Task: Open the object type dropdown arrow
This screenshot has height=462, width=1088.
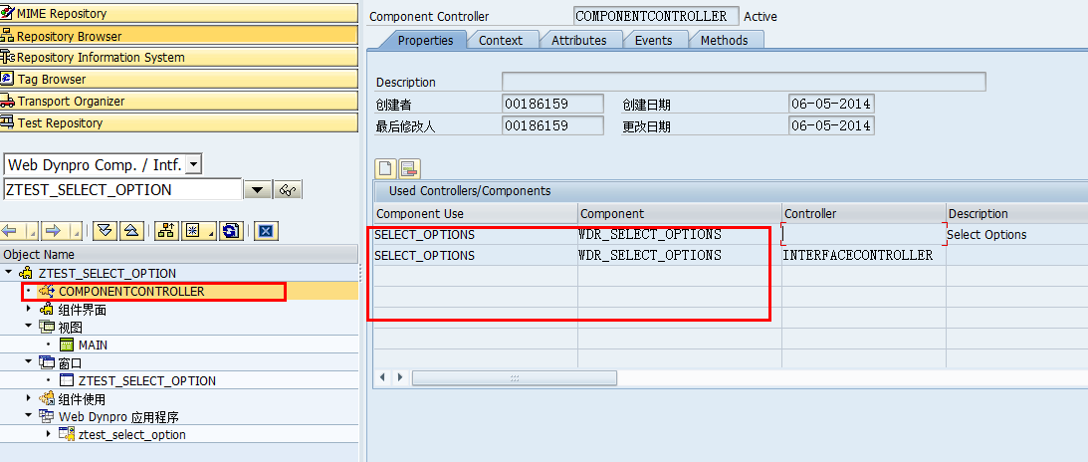Action: (193, 165)
